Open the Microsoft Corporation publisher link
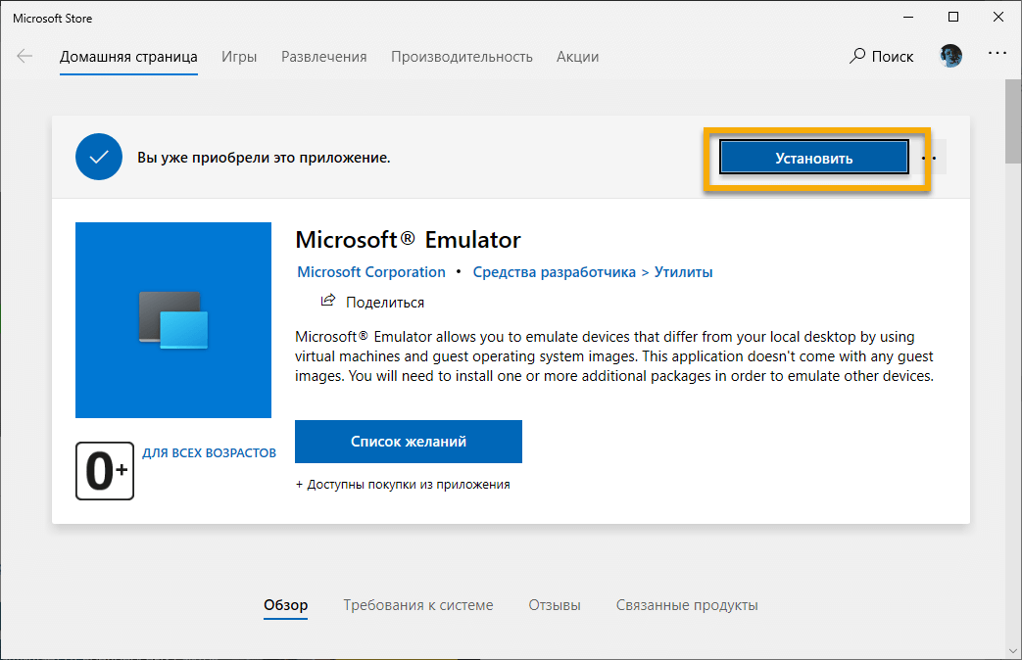 [x=370, y=271]
